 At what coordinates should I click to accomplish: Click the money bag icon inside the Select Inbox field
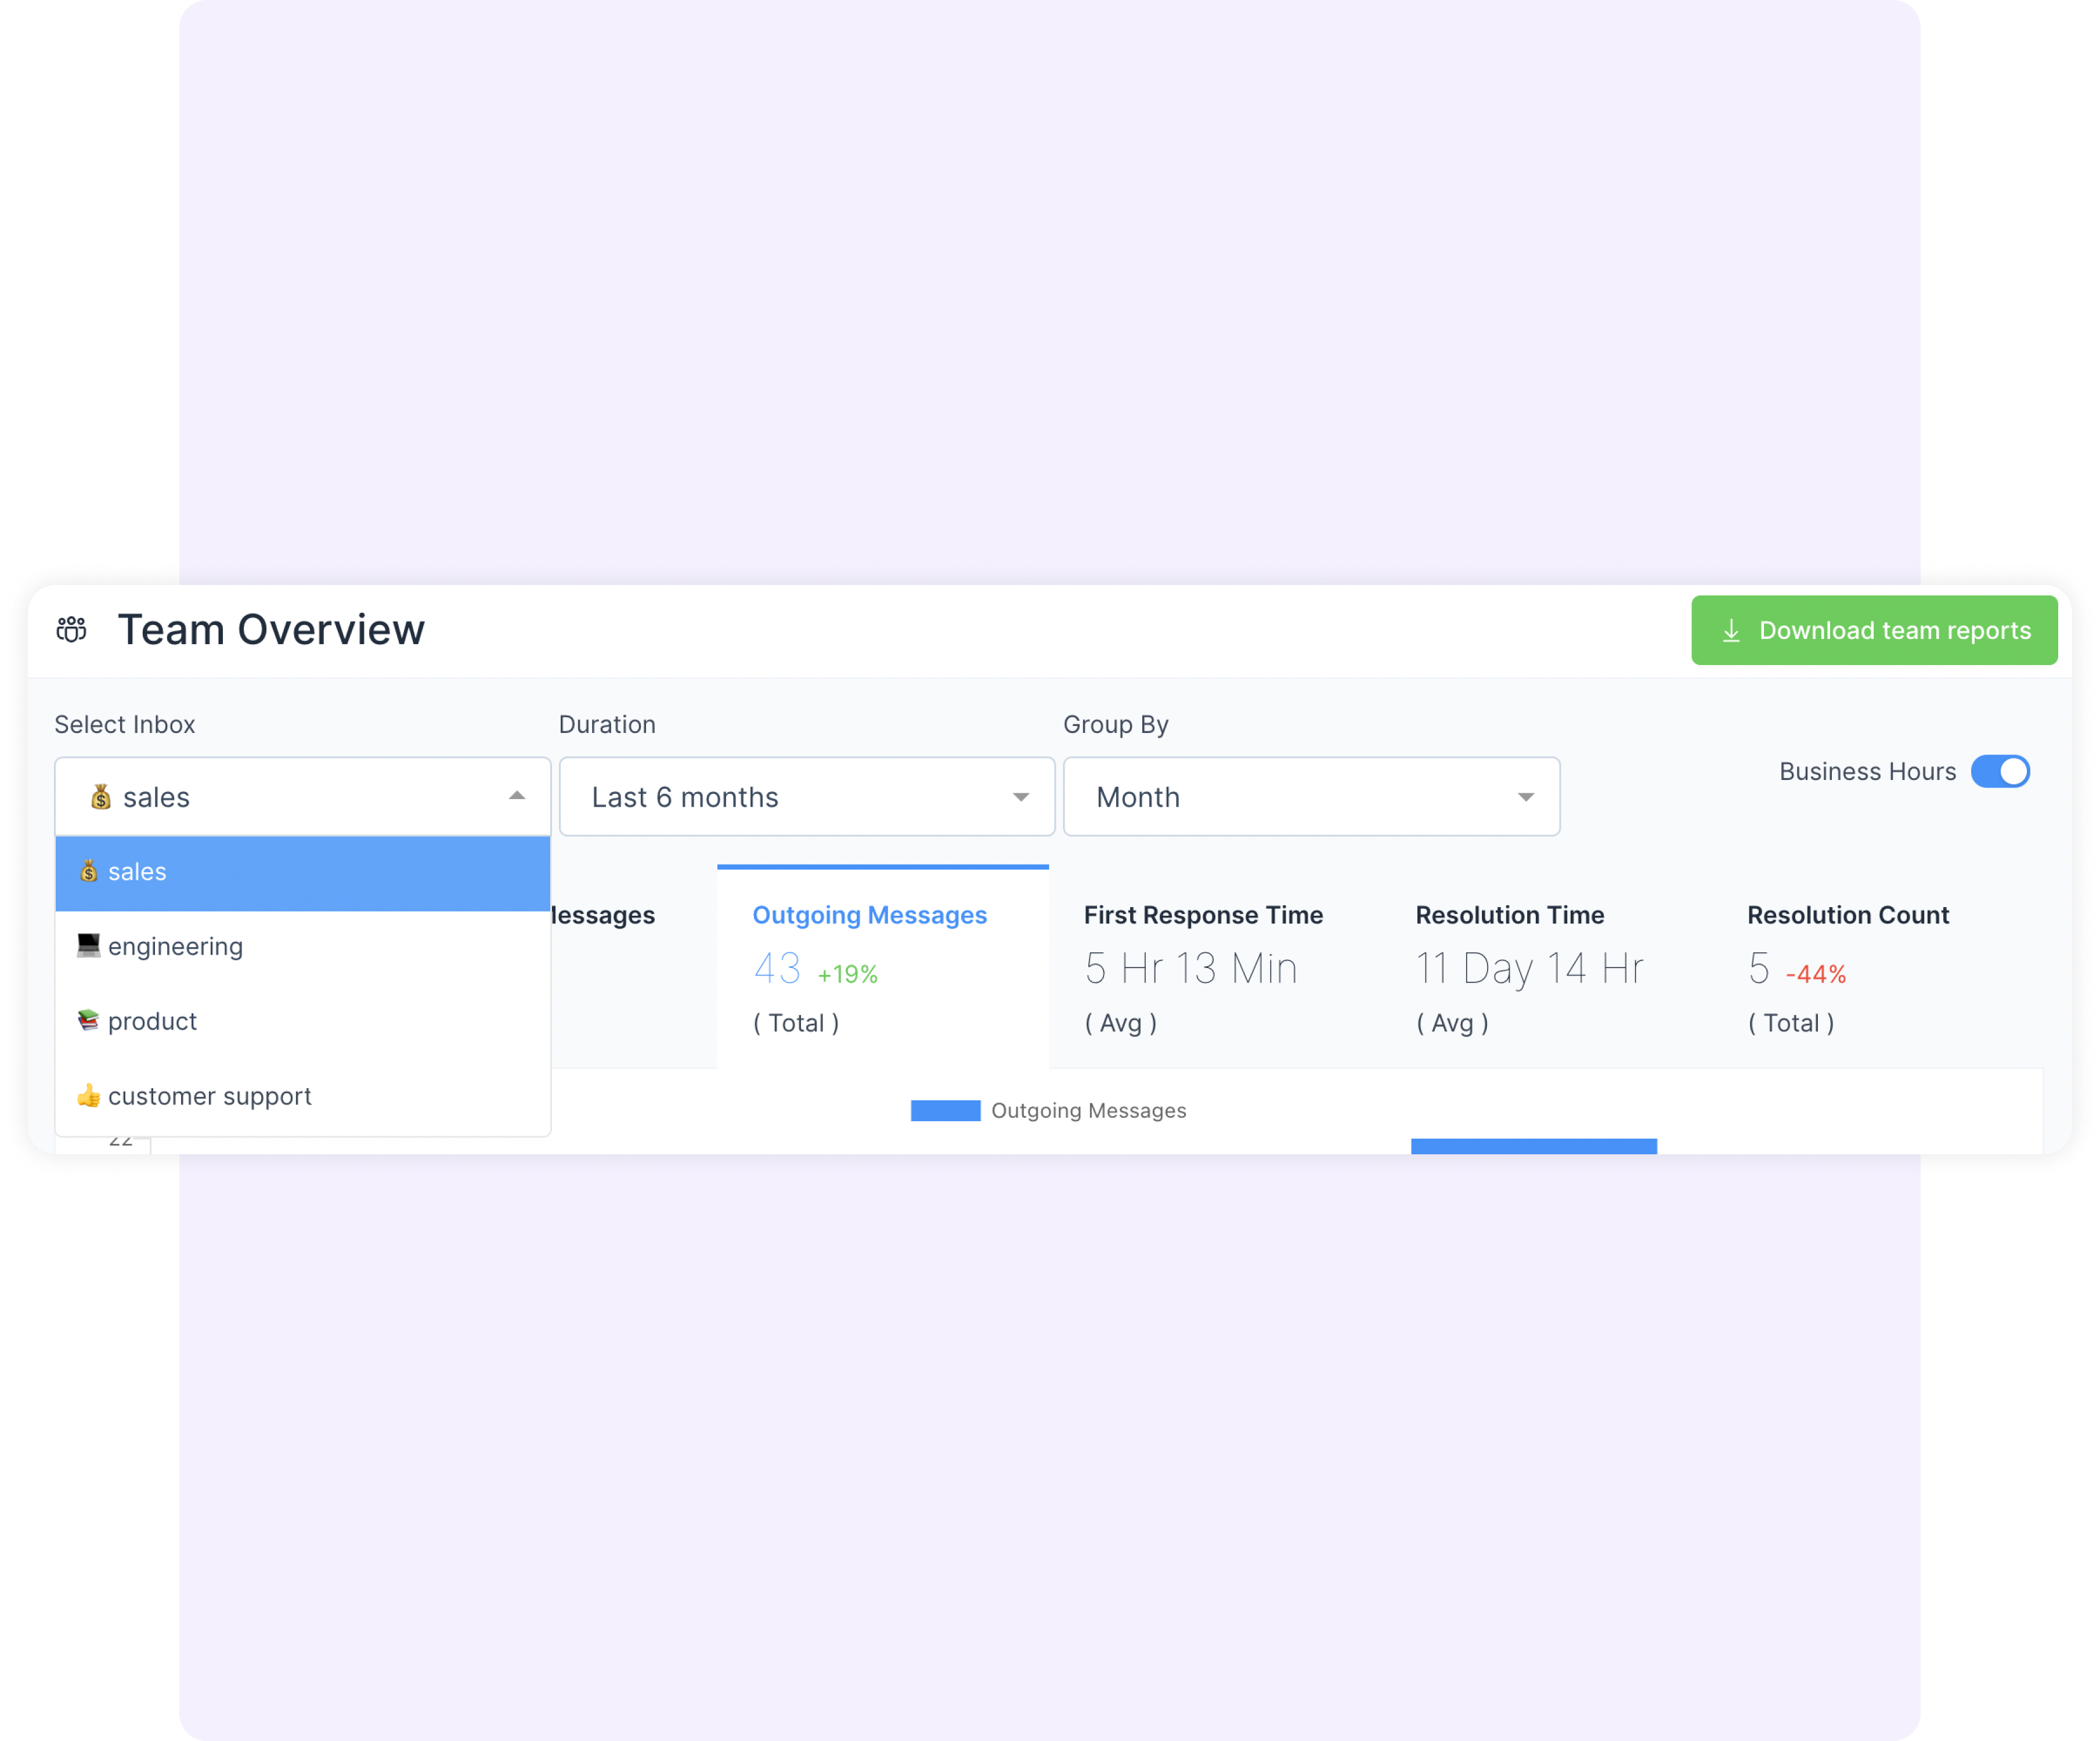point(100,797)
